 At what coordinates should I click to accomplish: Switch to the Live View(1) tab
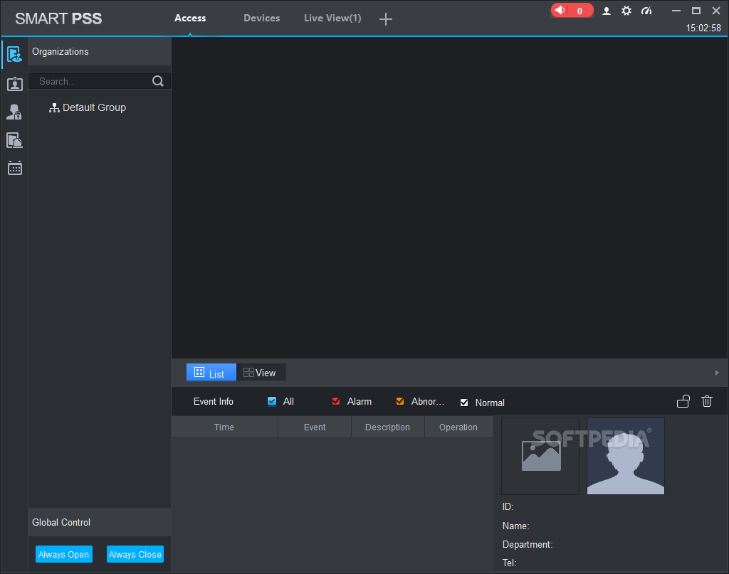point(332,18)
